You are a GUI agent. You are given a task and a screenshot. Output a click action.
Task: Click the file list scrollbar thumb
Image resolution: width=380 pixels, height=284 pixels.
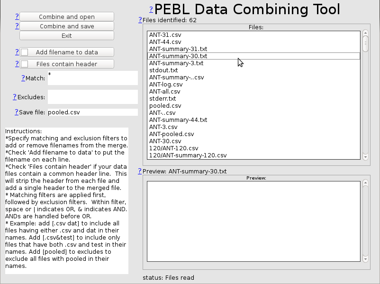pyautogui.click(x=365, y=43)
